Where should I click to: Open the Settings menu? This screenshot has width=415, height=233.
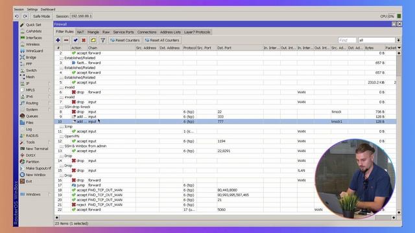[x=32, y=9]
